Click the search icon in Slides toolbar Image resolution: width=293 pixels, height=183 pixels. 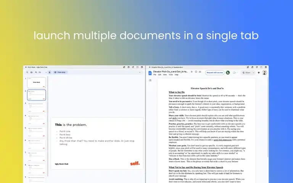(x=27, y=72)
